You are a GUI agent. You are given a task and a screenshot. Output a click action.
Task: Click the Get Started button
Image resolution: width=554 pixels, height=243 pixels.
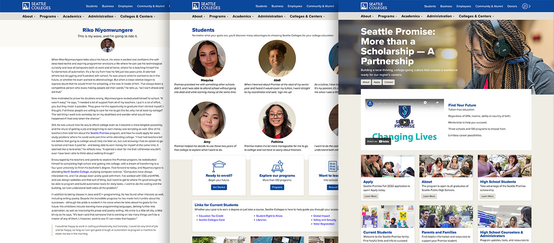[219, 187]
